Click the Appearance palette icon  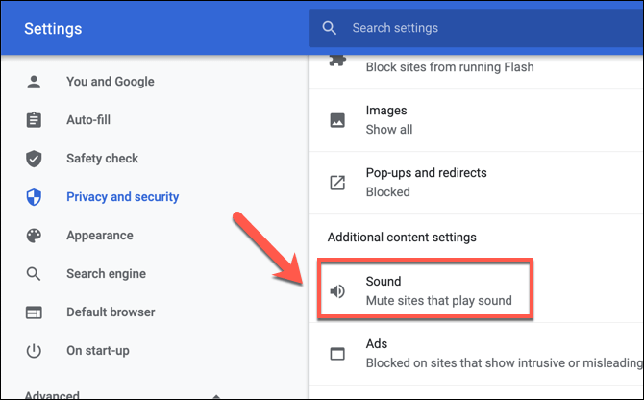click(34, 236)
